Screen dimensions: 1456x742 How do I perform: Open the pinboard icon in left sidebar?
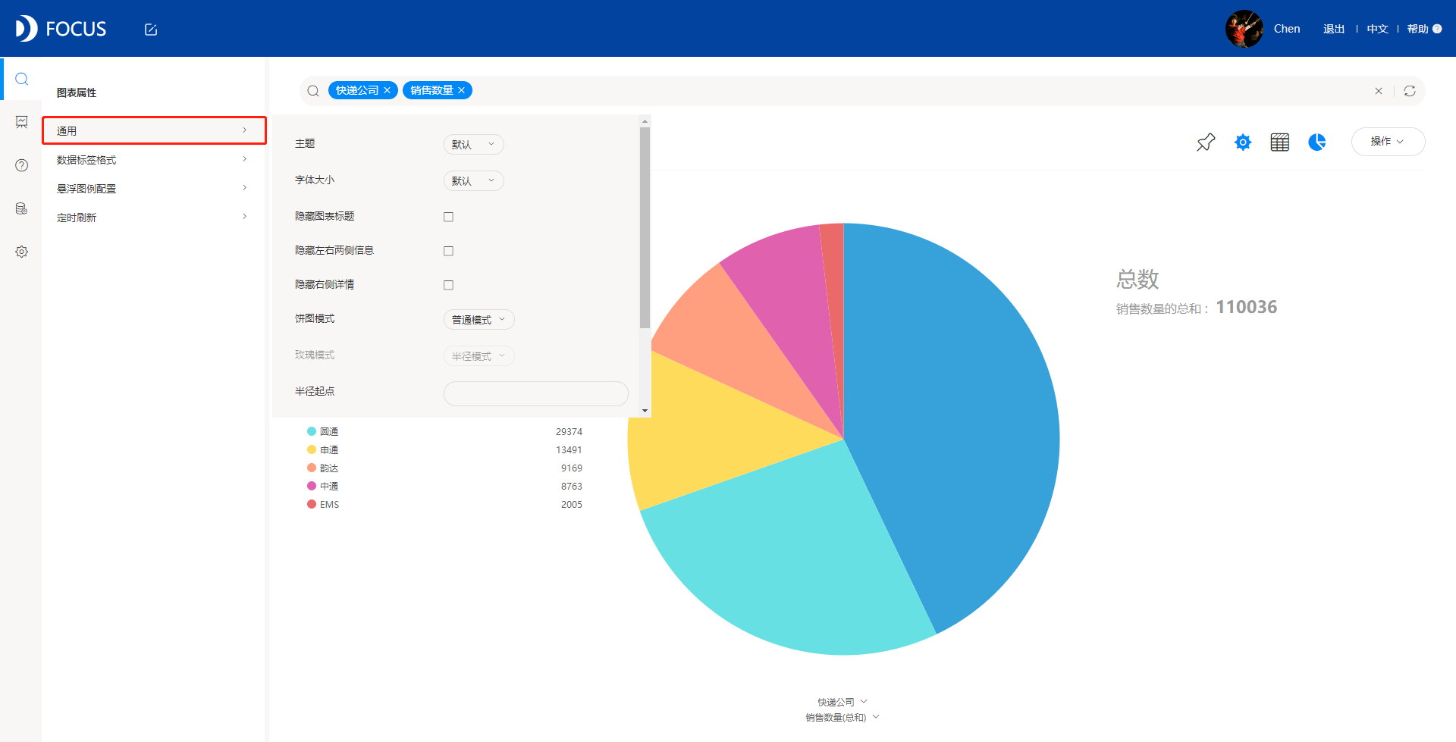click(21, 122)
